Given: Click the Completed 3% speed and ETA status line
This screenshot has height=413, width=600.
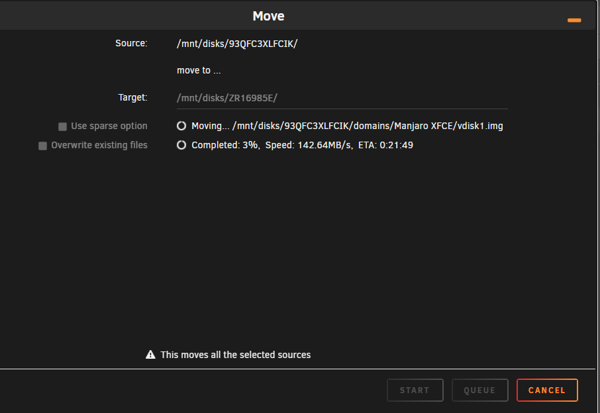Looking at the screenshot, I should coord(302,145).
